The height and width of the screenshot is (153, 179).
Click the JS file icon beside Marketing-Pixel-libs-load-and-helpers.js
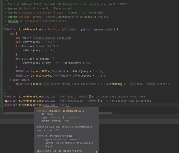click(x=38, y=151)
